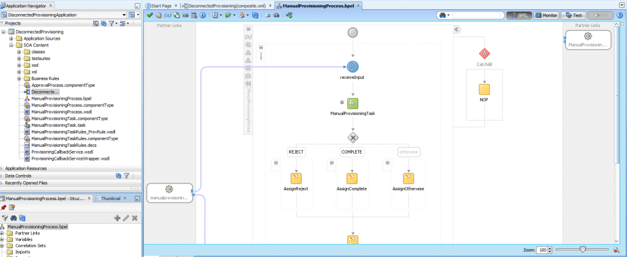
Task: Select the CatchAll fault handler icon
Action: pyautogui.click(x=484, y=53)
